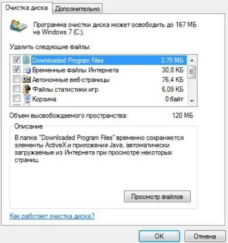Click the Временные файлы Интернета document icon
The width and height of the screenshot is (228, 243).
point(27,69)
